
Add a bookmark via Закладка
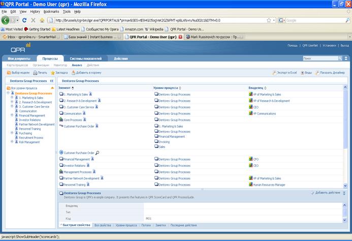[59, 73]
